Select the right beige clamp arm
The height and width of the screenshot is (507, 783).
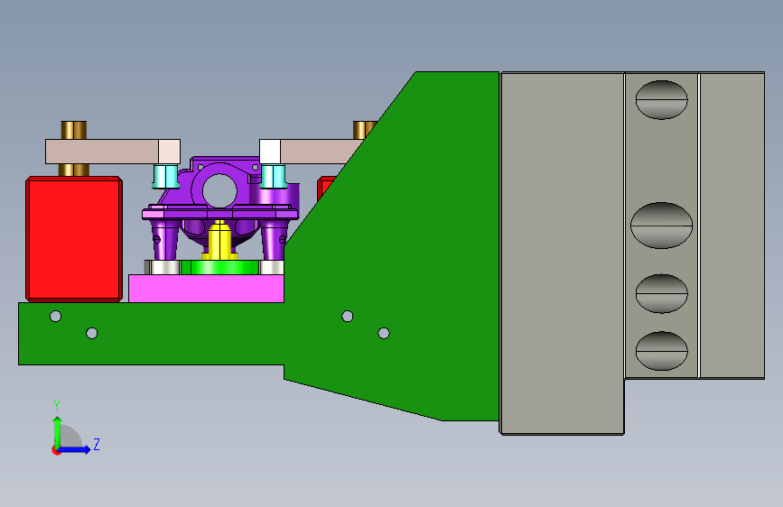[311, 152]
